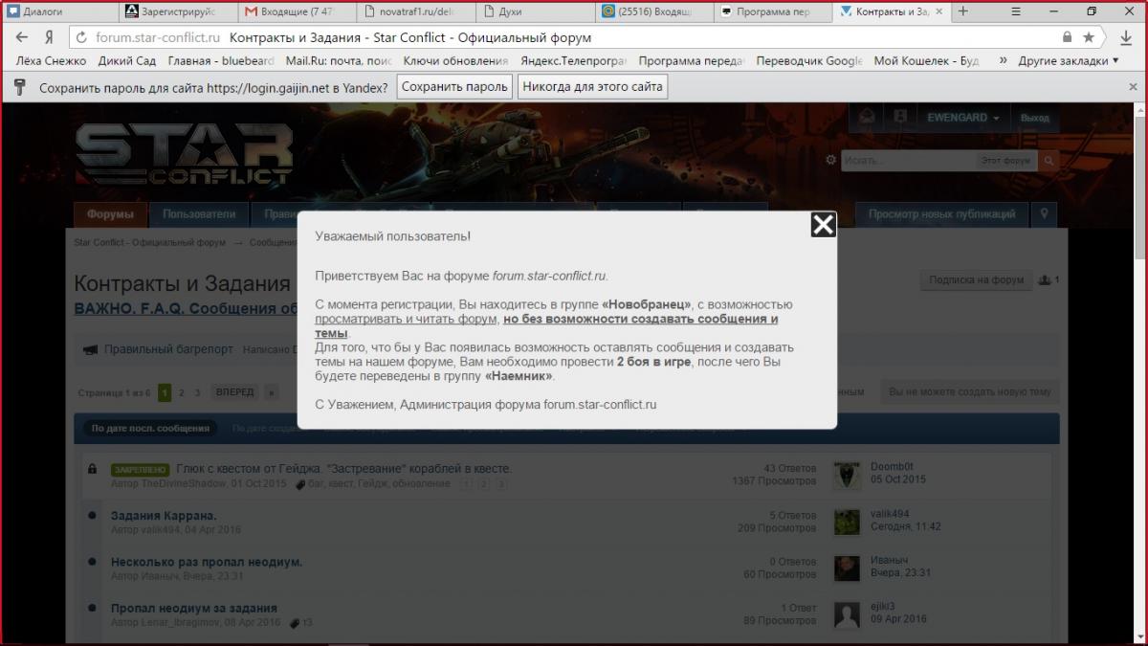This screenshot has width=1148, height=646.
Task: Click the Star Conflict logo
Action: tap(184, 153)
